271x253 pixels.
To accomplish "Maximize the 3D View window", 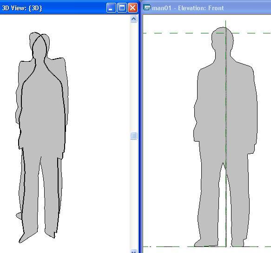I will click(x=122, y=8).
